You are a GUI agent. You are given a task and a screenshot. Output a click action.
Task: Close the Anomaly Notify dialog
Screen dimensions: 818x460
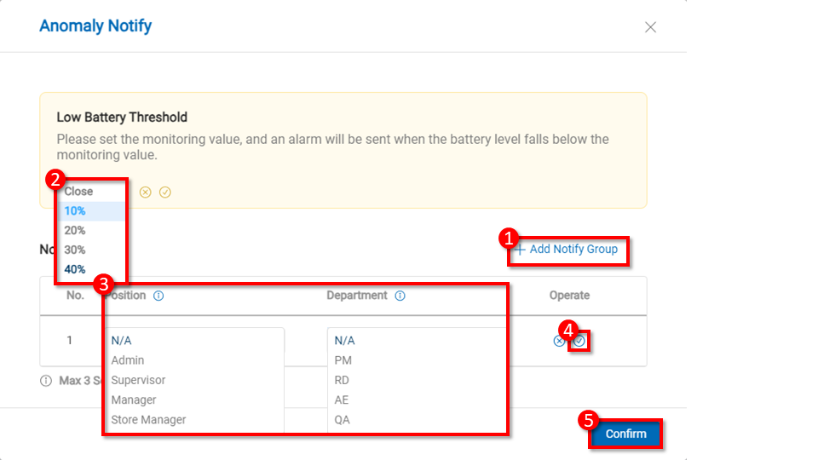tap(650, 27)
